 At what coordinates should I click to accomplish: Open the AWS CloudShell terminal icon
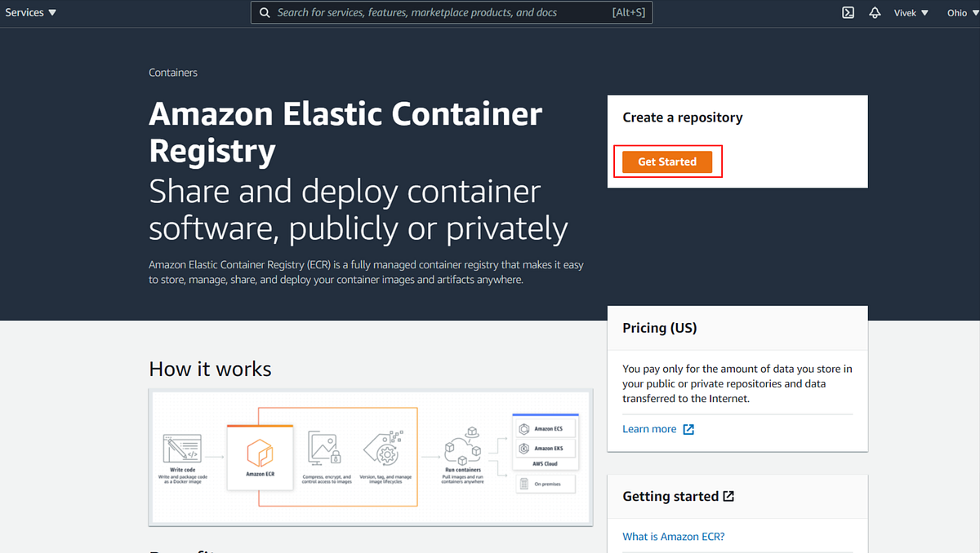click(x=848, y=12)
